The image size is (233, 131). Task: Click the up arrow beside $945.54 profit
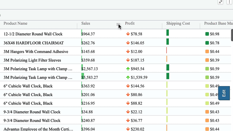128,69
